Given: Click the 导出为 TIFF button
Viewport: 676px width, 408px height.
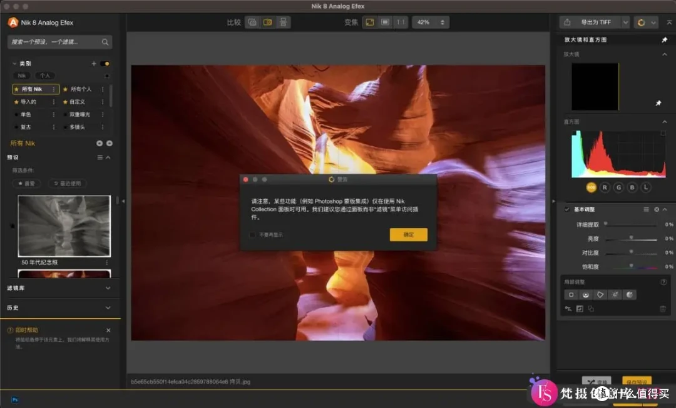Looking at the screenshot, I should click(x=596, y=22).
